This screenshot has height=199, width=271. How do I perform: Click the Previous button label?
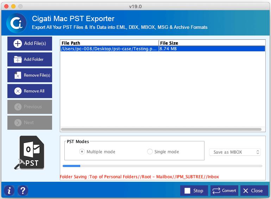pos(33,107)
